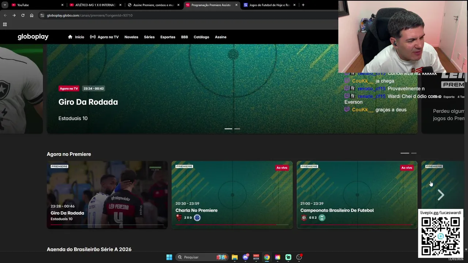Open the Windows Start menu
This screenshot has width=468, height=263.
coord(169,257)
